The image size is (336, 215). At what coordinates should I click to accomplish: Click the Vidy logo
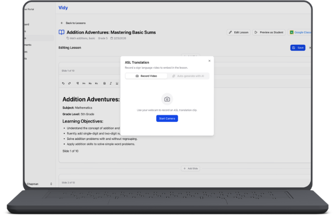(63, 7)
